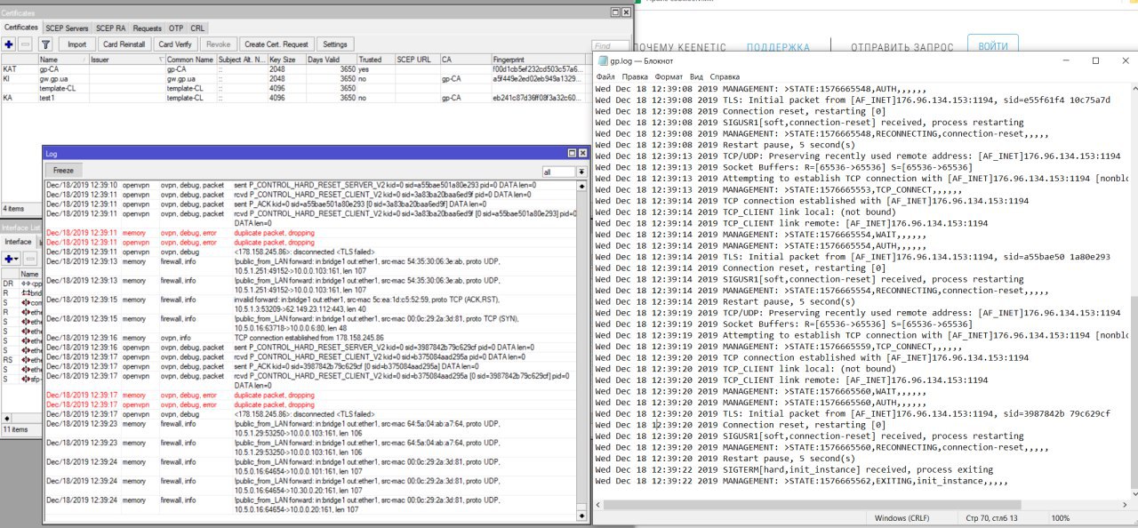Viewport: 1138px width, 528px height.
Task: Open the Вид menu in Notepad
Action: pos(696,77)
